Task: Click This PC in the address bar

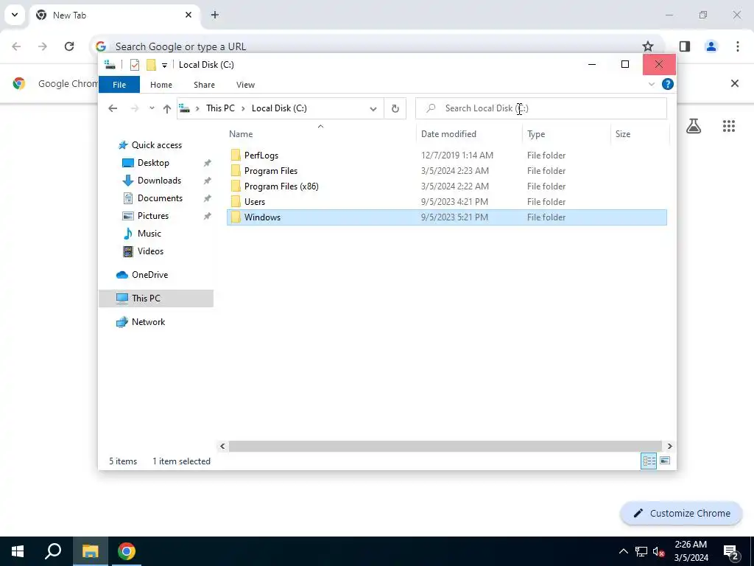Action: tap(220, 108)
